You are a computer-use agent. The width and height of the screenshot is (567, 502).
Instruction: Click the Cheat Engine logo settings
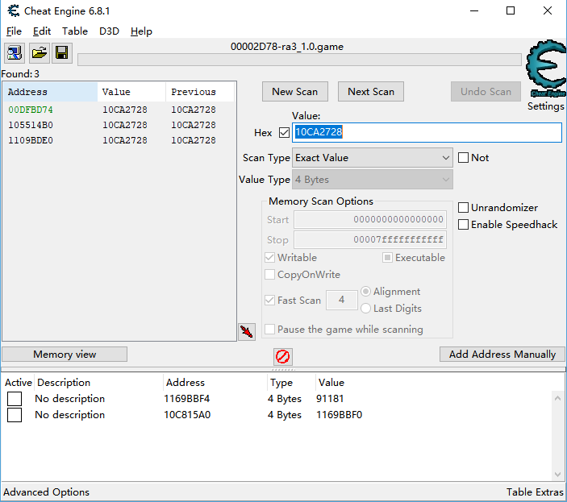point(546,68)
